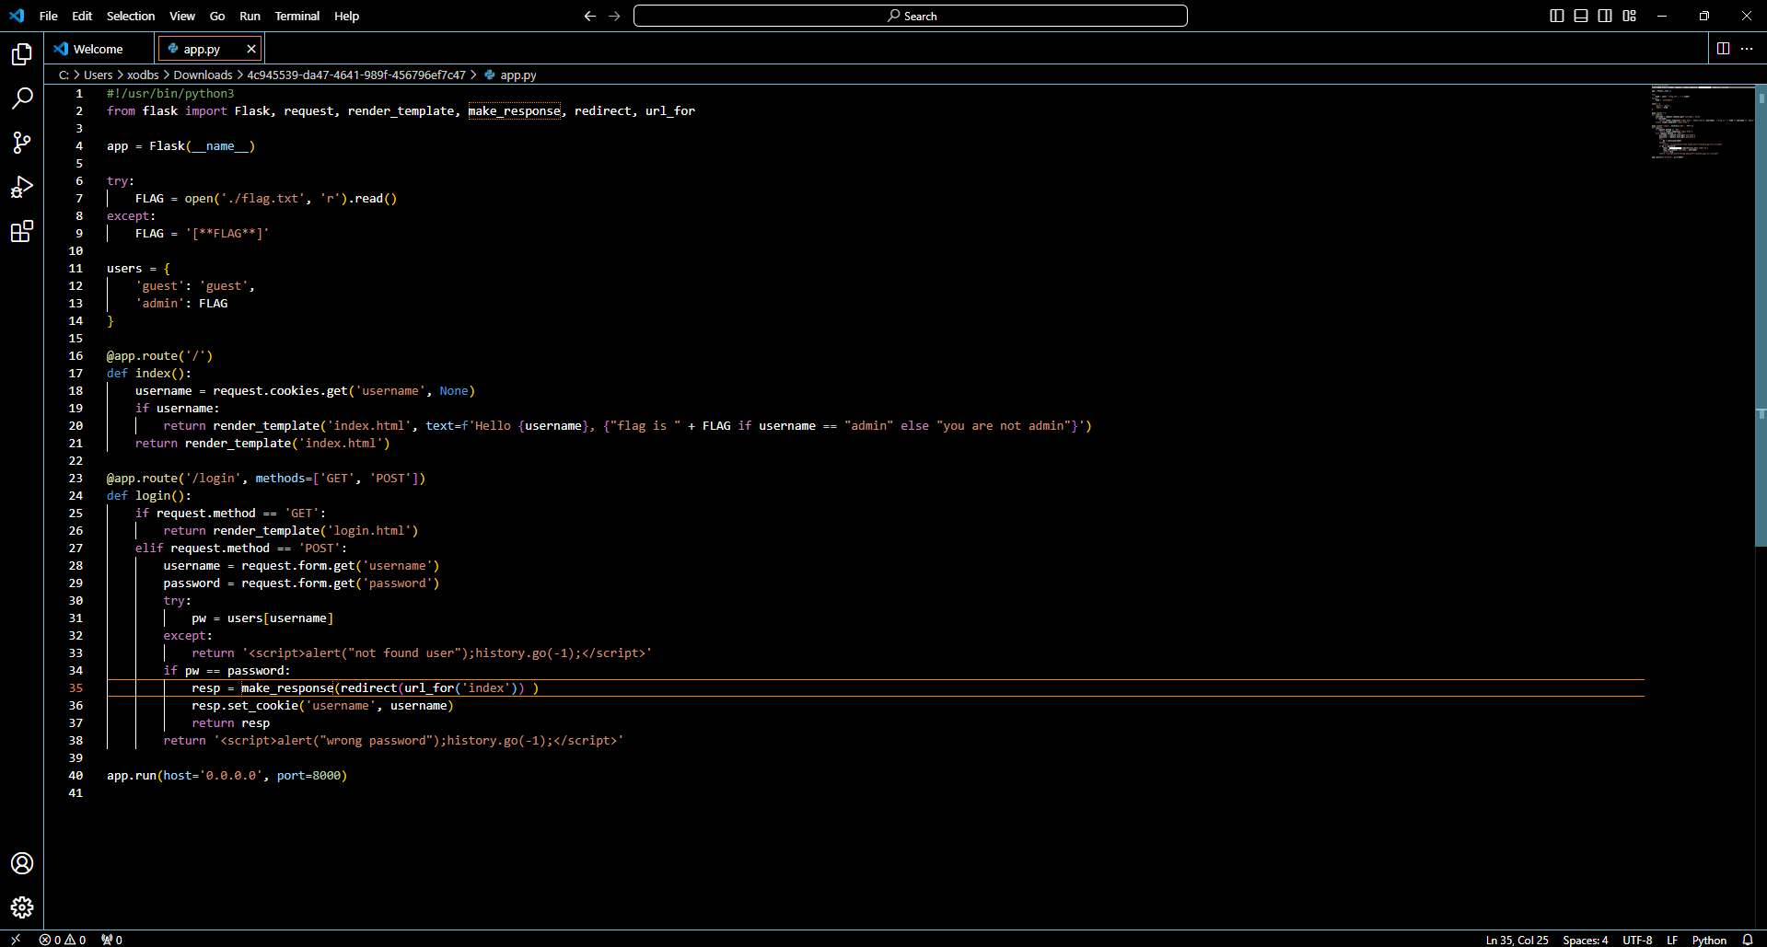Click the command center Search box
Viewport: 1767px width, 947px height.
tap(910, 16)
